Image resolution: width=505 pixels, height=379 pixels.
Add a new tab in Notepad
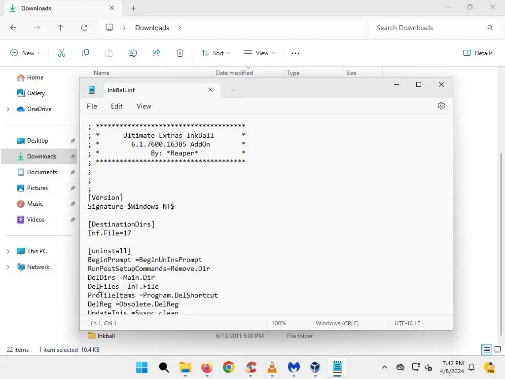(233, 90)
